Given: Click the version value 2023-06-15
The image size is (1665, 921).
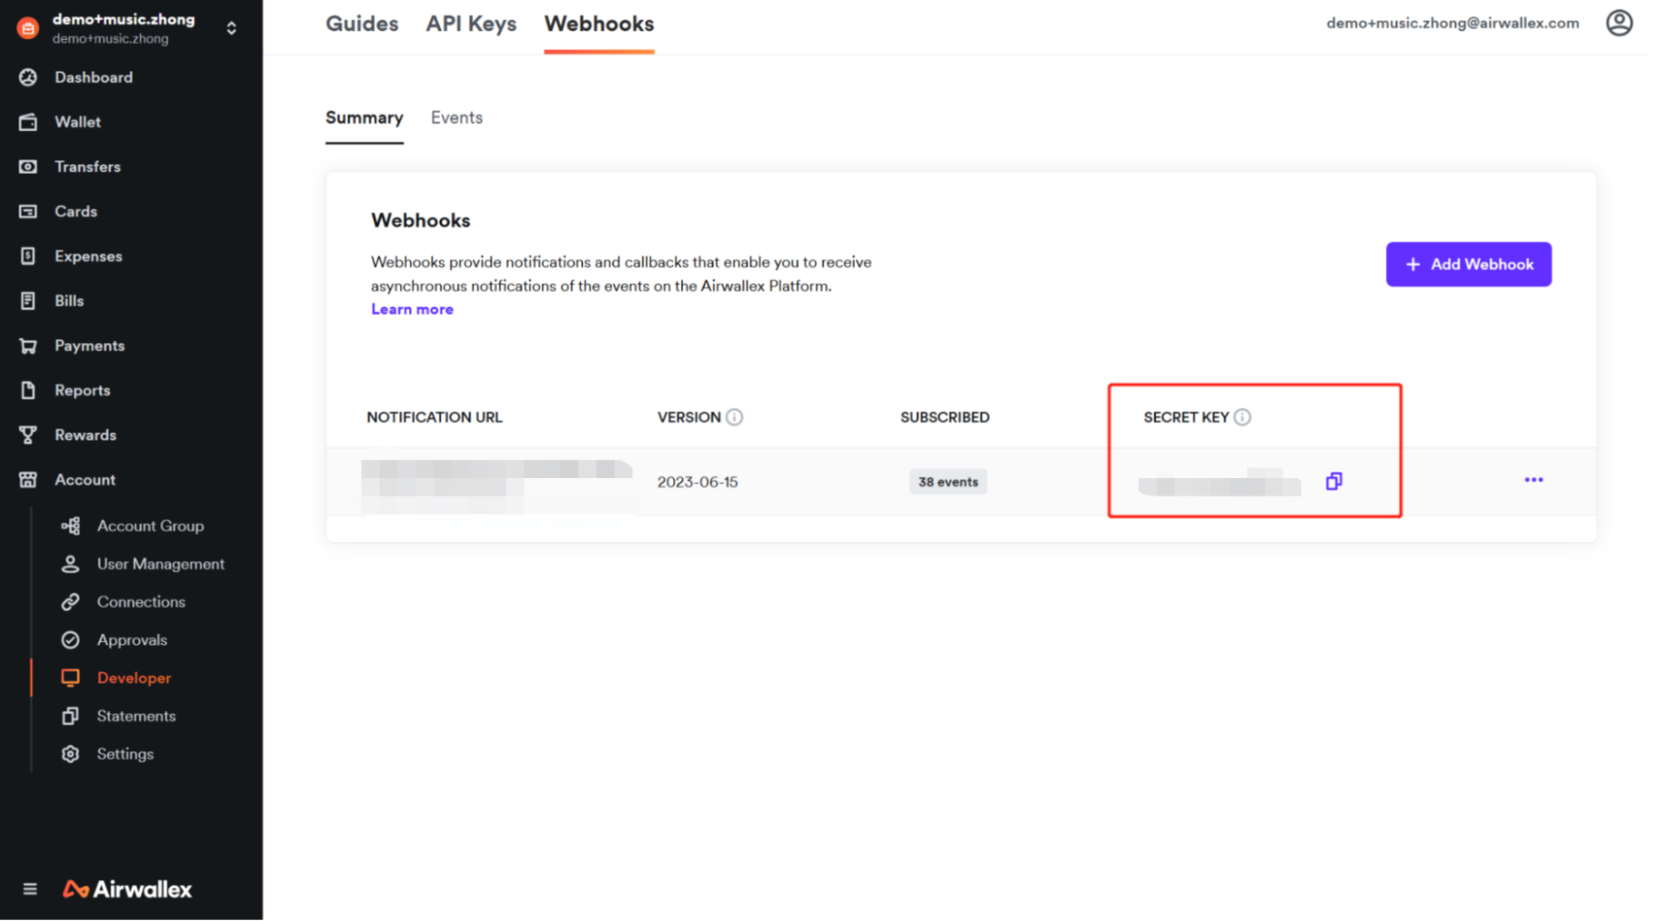Looking at the screenshot, I should 697,482.
